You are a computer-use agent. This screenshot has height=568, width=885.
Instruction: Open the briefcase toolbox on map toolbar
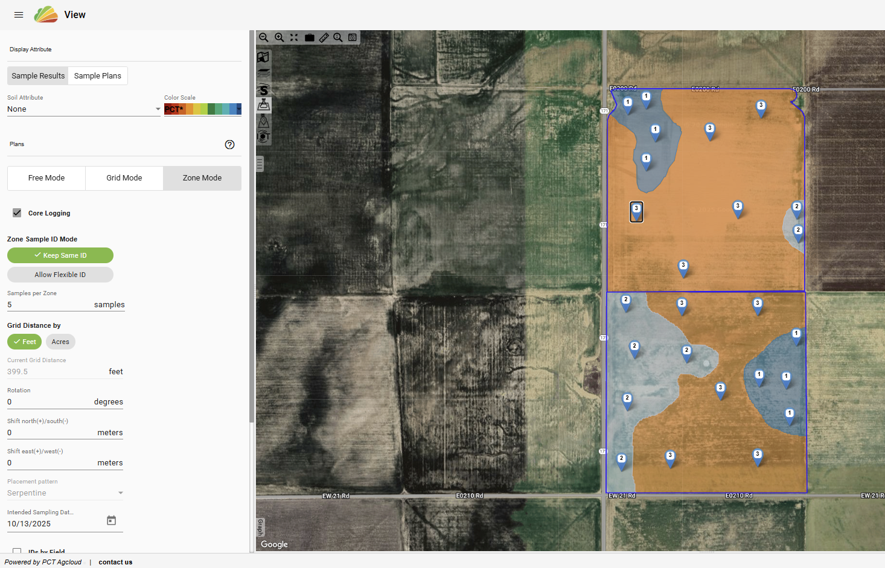coord(309,37)
